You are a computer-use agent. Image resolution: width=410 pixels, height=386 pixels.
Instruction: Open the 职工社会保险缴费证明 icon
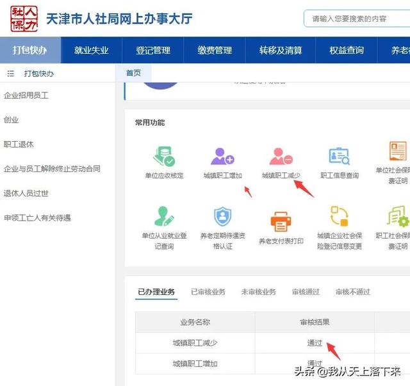tap(398, 216)
